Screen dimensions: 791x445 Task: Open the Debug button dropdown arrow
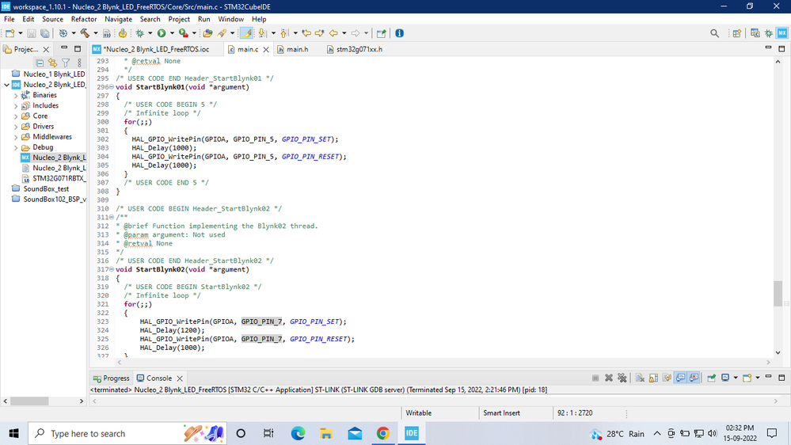point(150,33)
